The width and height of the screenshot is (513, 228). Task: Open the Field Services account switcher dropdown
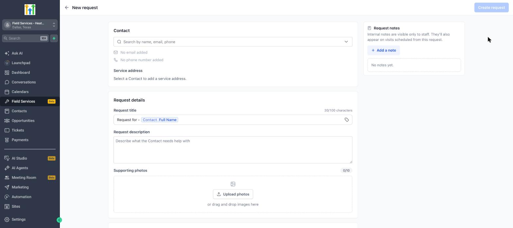point(30,25)
